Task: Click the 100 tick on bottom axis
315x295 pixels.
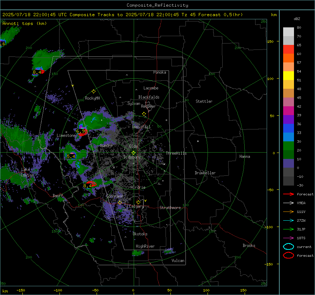Action: [206, 290]
